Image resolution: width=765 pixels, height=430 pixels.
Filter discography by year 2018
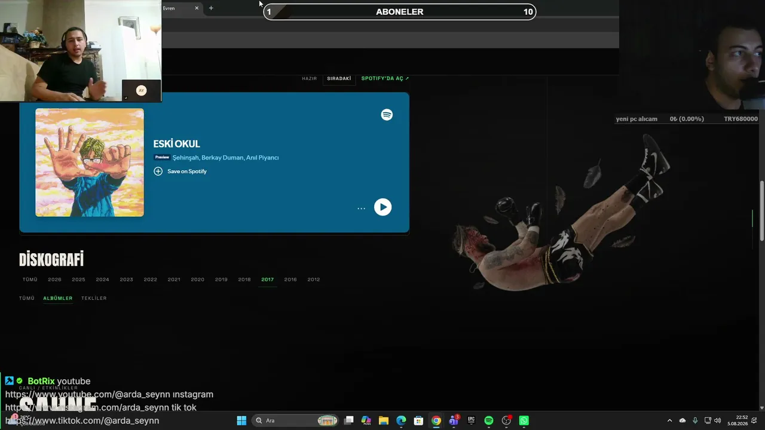[244, 279]
